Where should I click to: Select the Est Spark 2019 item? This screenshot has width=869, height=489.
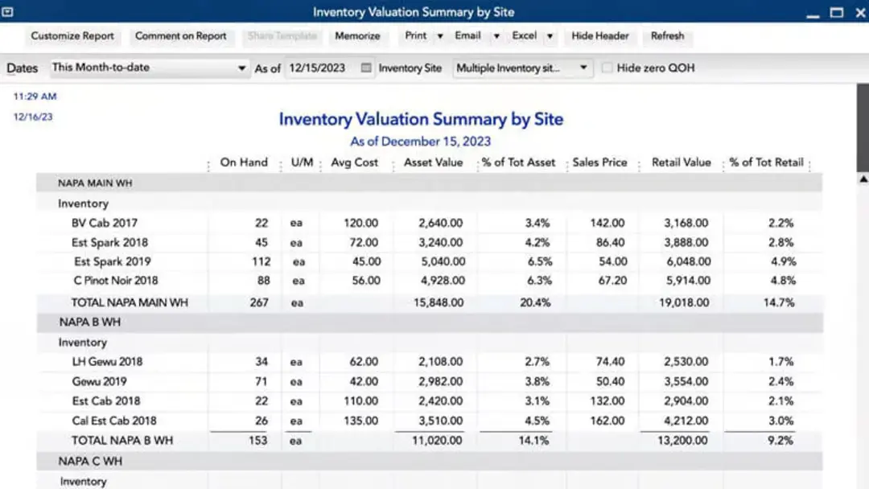113,261
